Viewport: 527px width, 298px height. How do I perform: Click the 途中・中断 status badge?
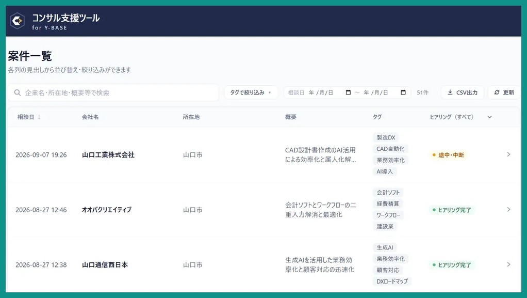click(x=448, y=155)
